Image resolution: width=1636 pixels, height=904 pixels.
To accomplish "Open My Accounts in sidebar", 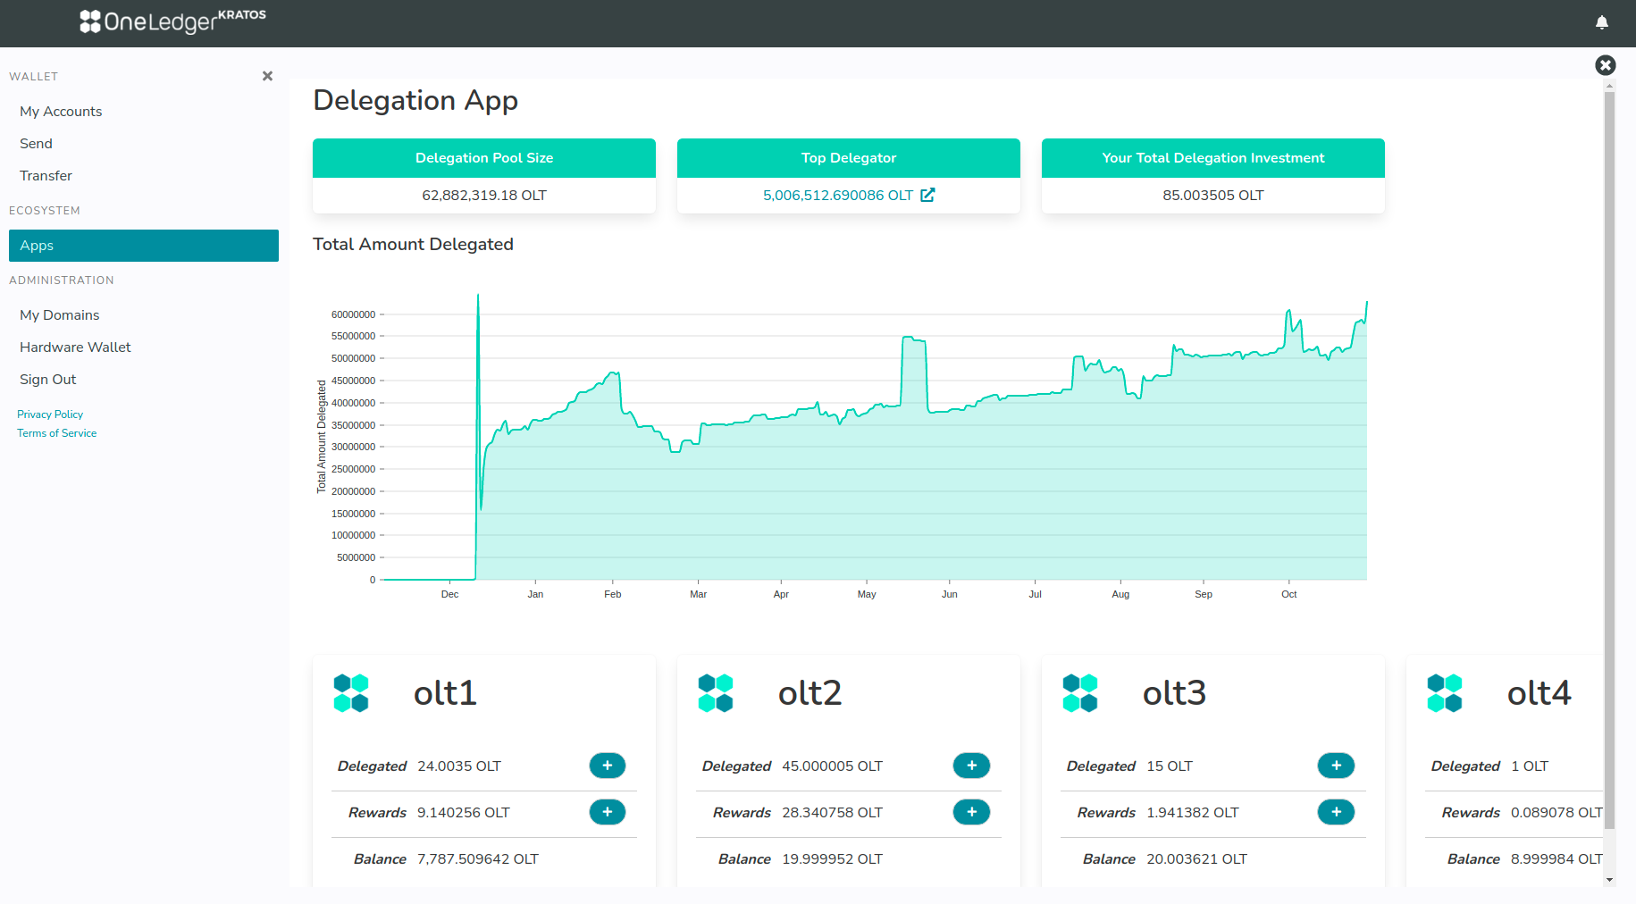I will pos(61,112).
